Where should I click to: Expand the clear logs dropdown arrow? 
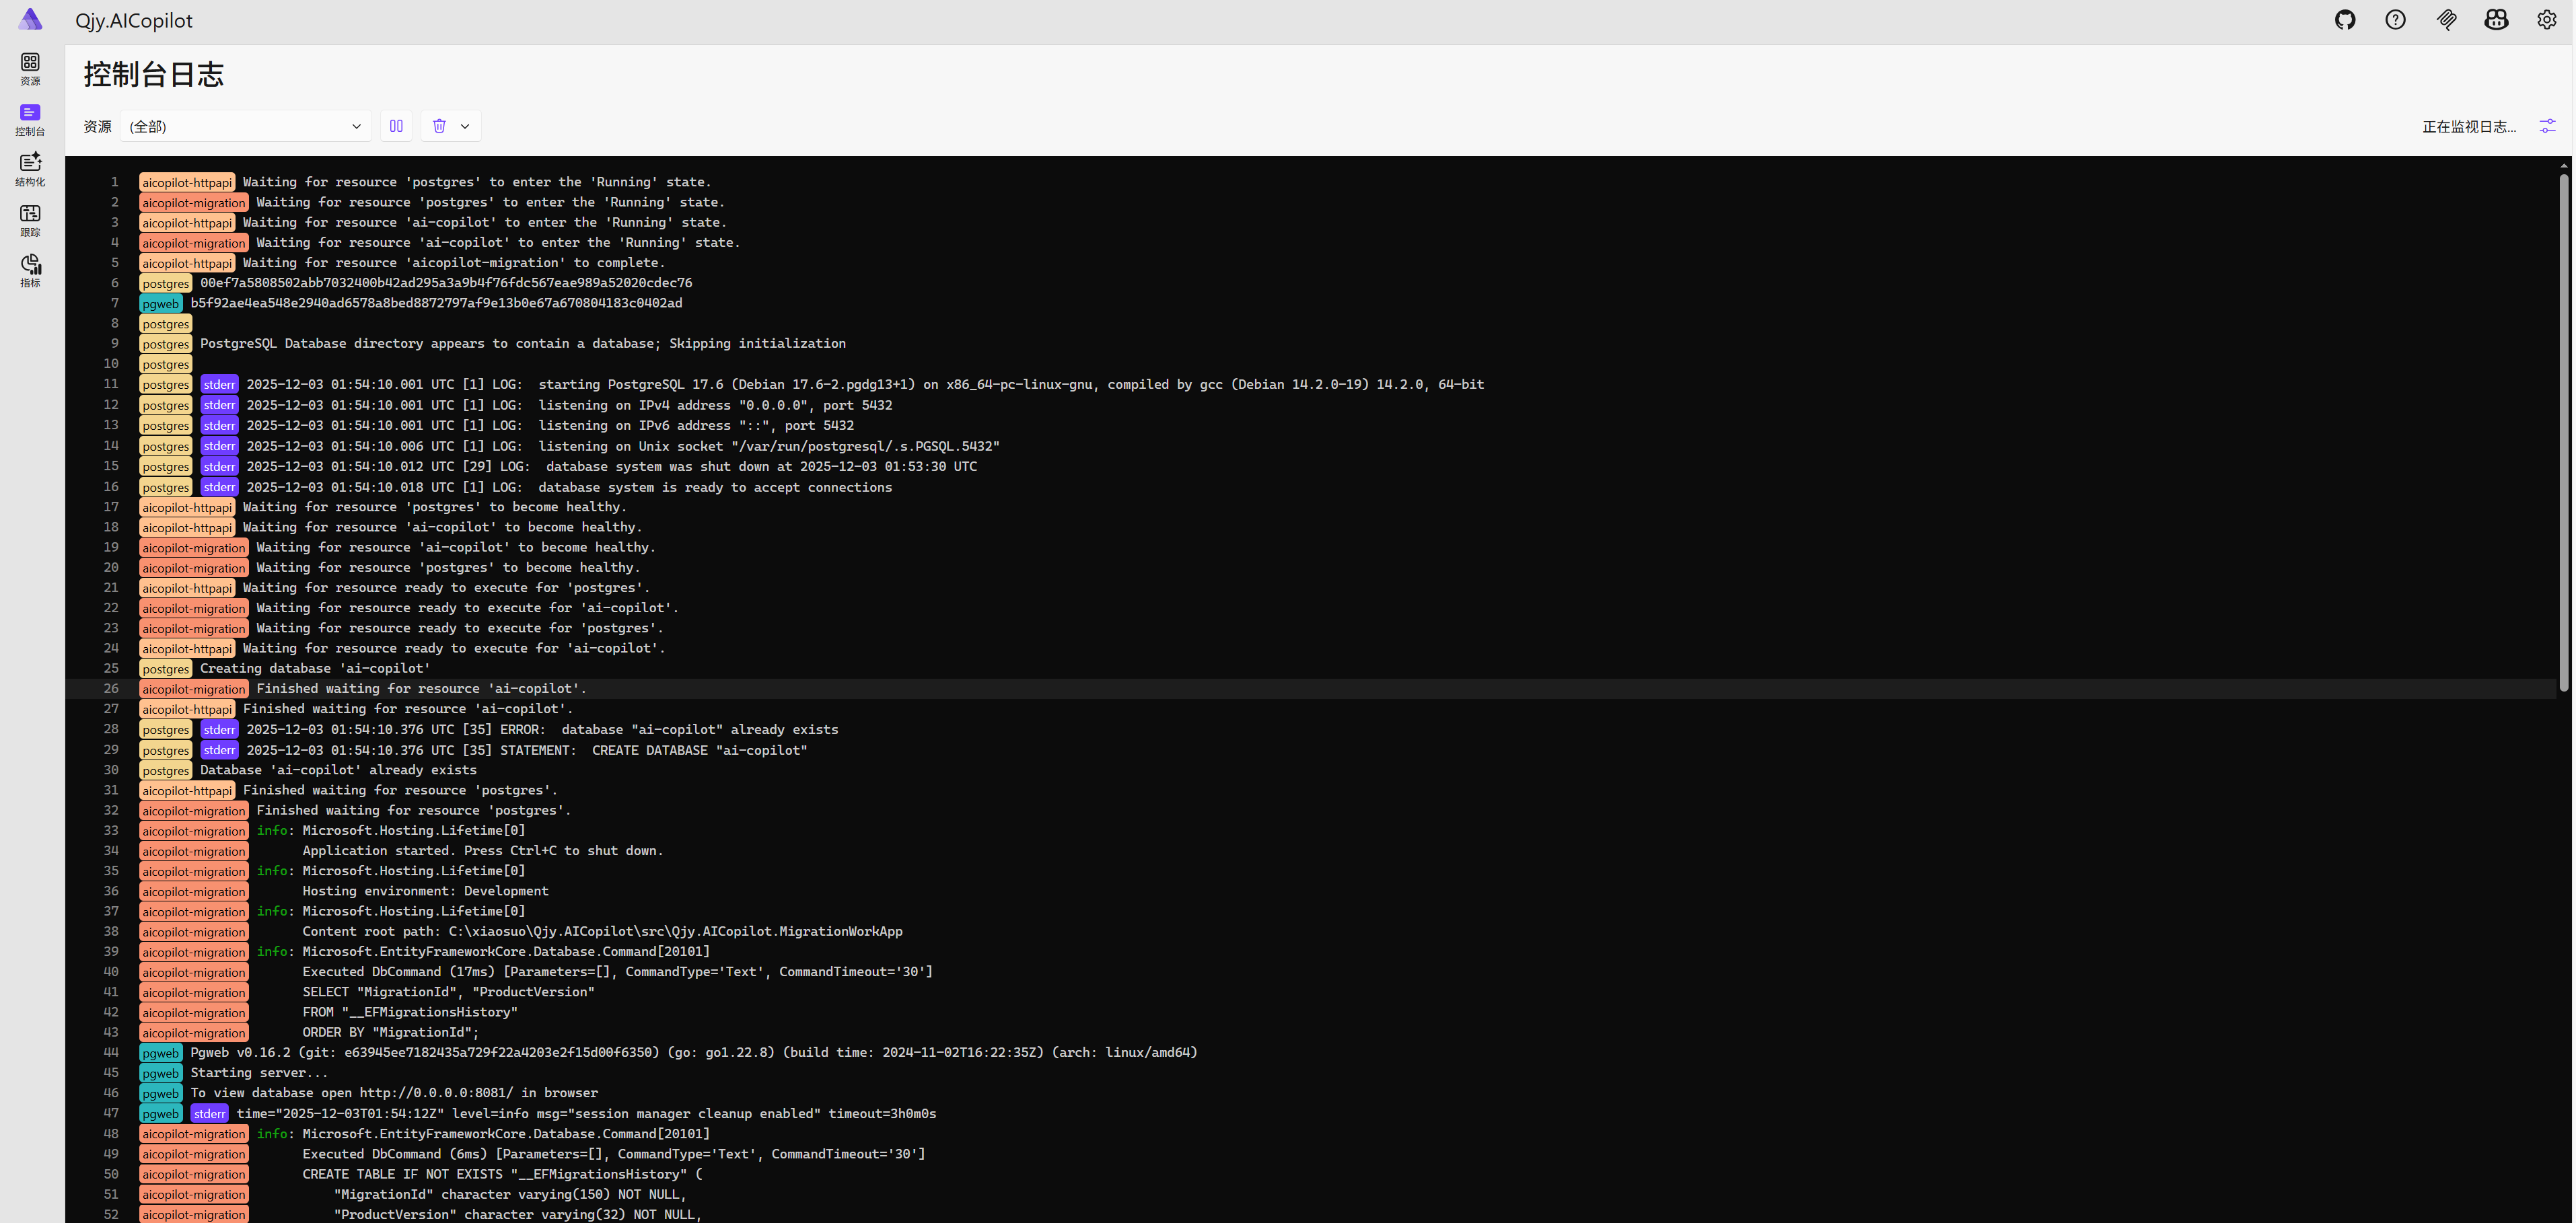[465, 126]
